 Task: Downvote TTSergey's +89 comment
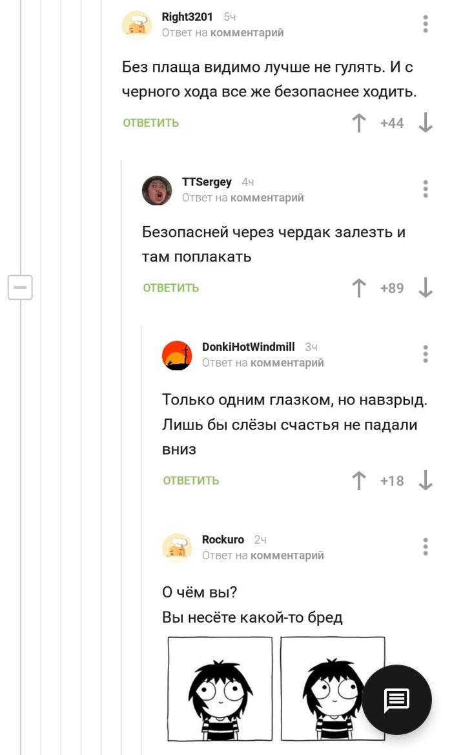[426, 288]
